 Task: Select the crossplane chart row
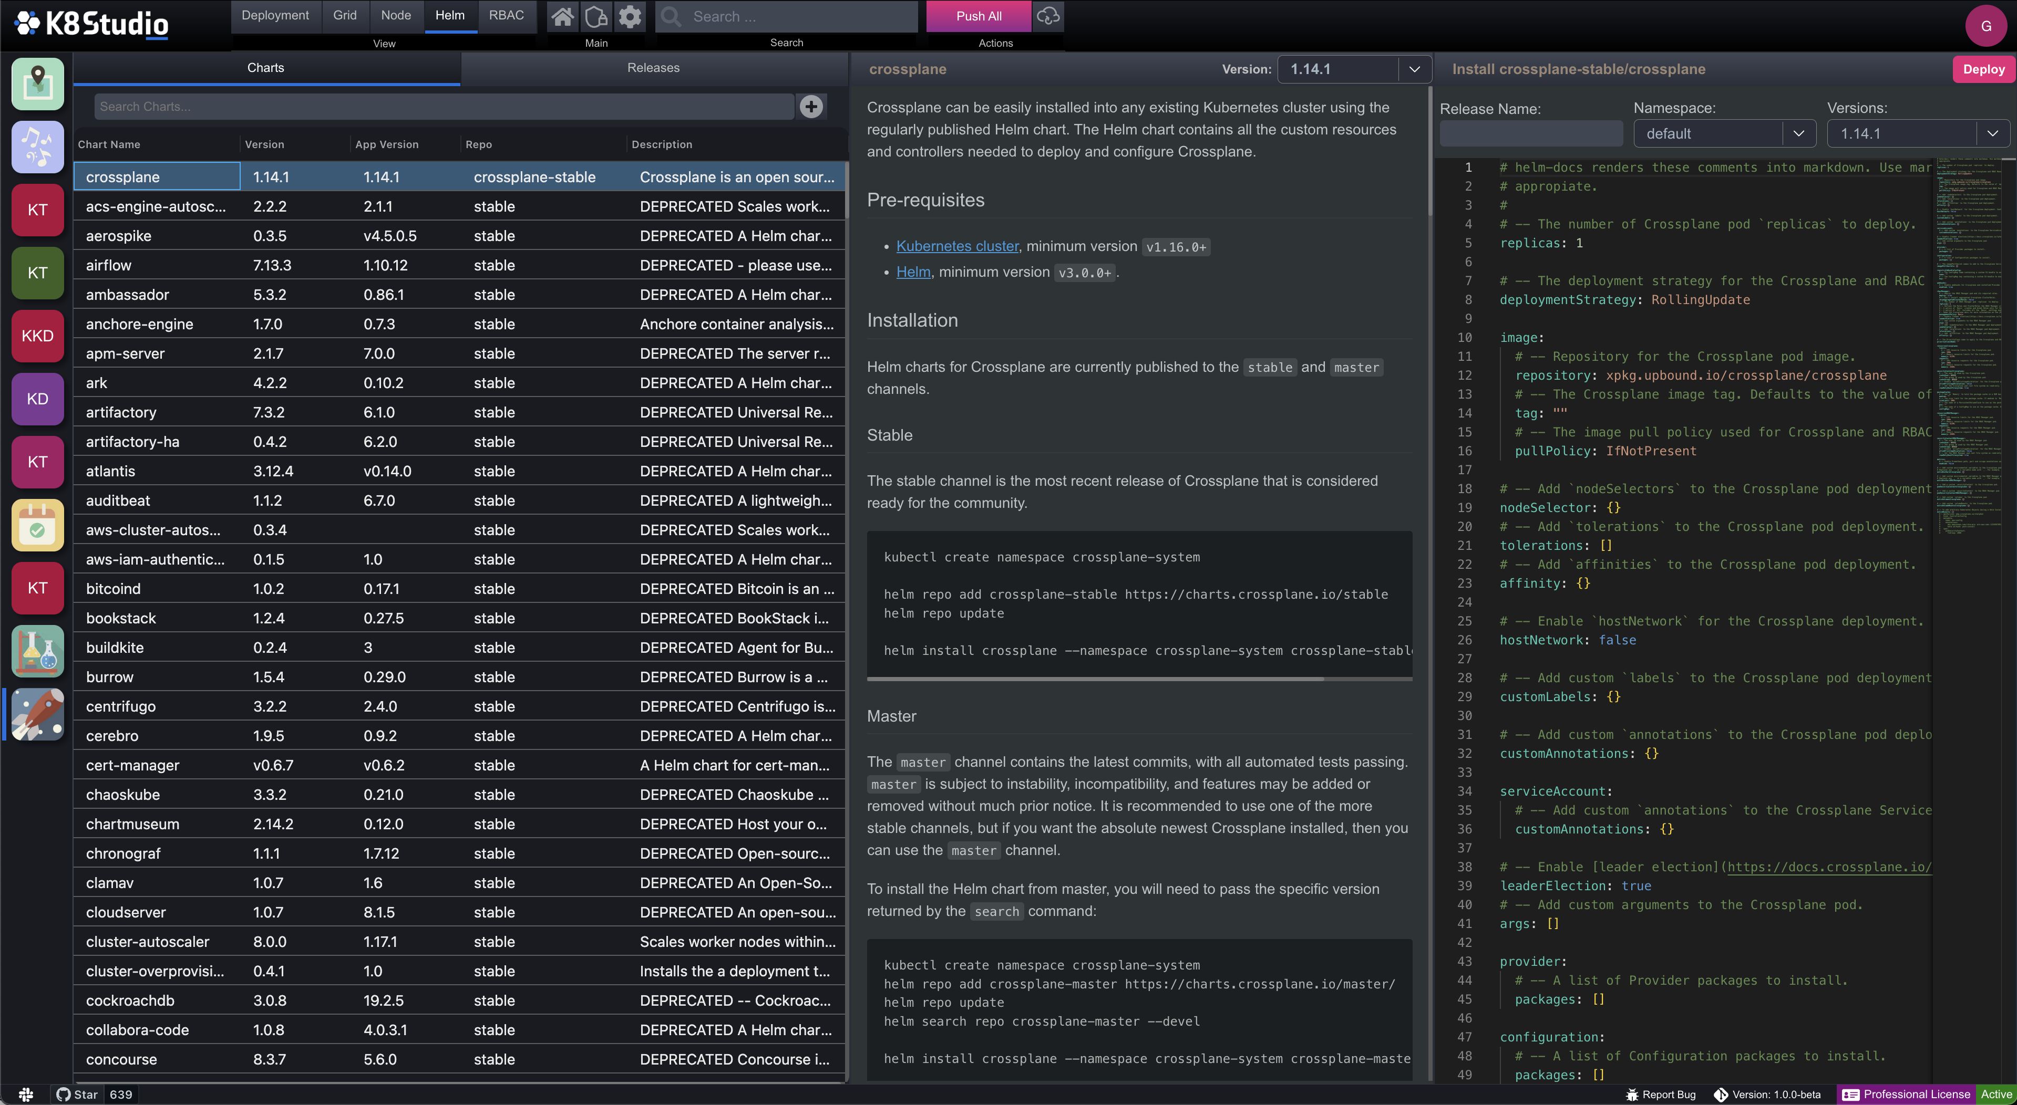coord(460,177)
